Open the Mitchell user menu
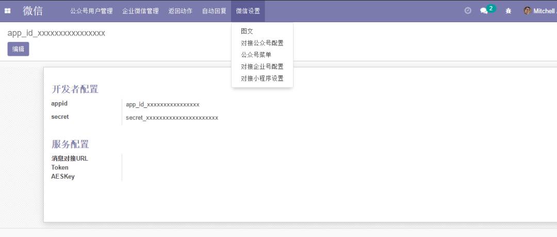557x237 pixels. pos(540,11)
